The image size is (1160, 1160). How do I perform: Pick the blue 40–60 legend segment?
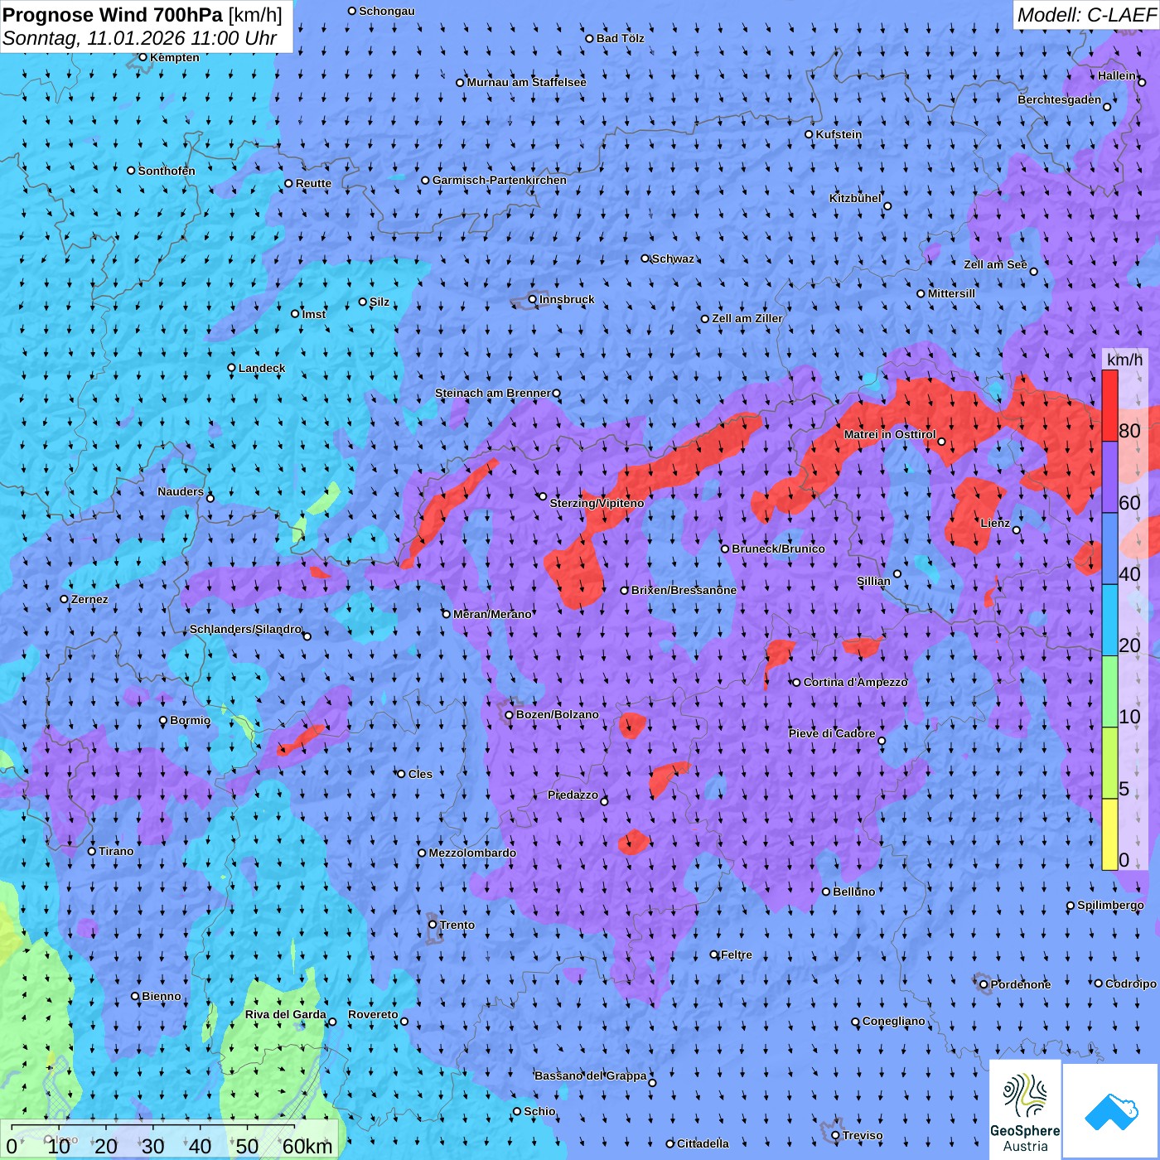click(x=1109, y=549)
